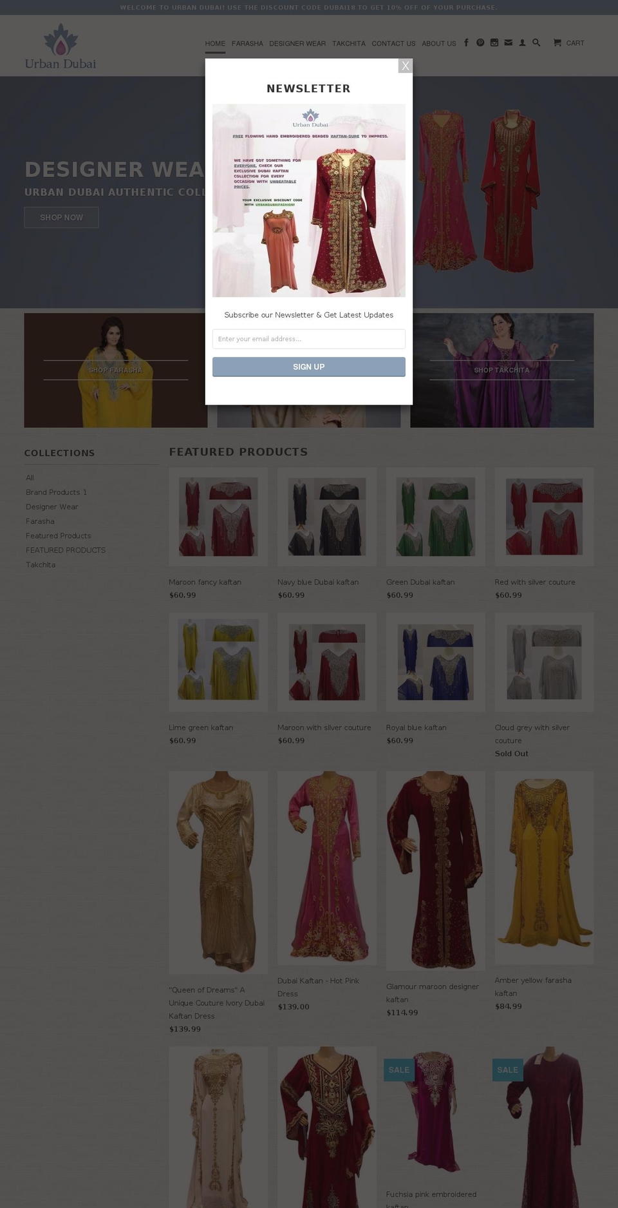The width and height of the screenshot is (618, 1208).
Task: Close the newsletter popup with X
Action: (405, 66)
